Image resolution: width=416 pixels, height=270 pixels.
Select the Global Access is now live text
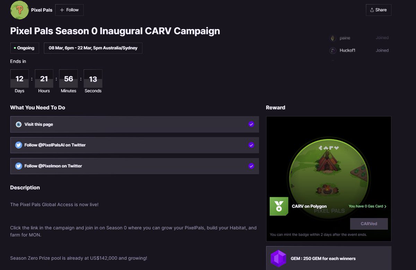coord(54,205)
